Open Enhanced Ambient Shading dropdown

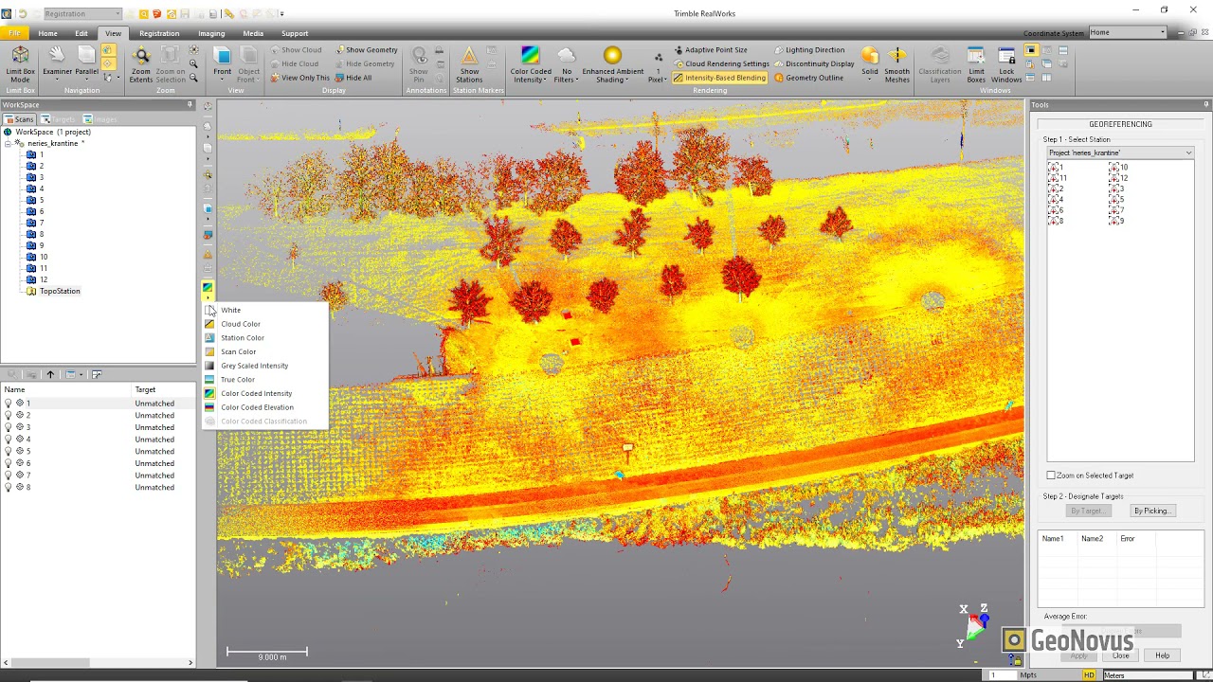tap(612, 64)
